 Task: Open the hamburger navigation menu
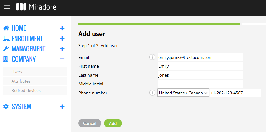pyautogui.click(x=7, y=7)
